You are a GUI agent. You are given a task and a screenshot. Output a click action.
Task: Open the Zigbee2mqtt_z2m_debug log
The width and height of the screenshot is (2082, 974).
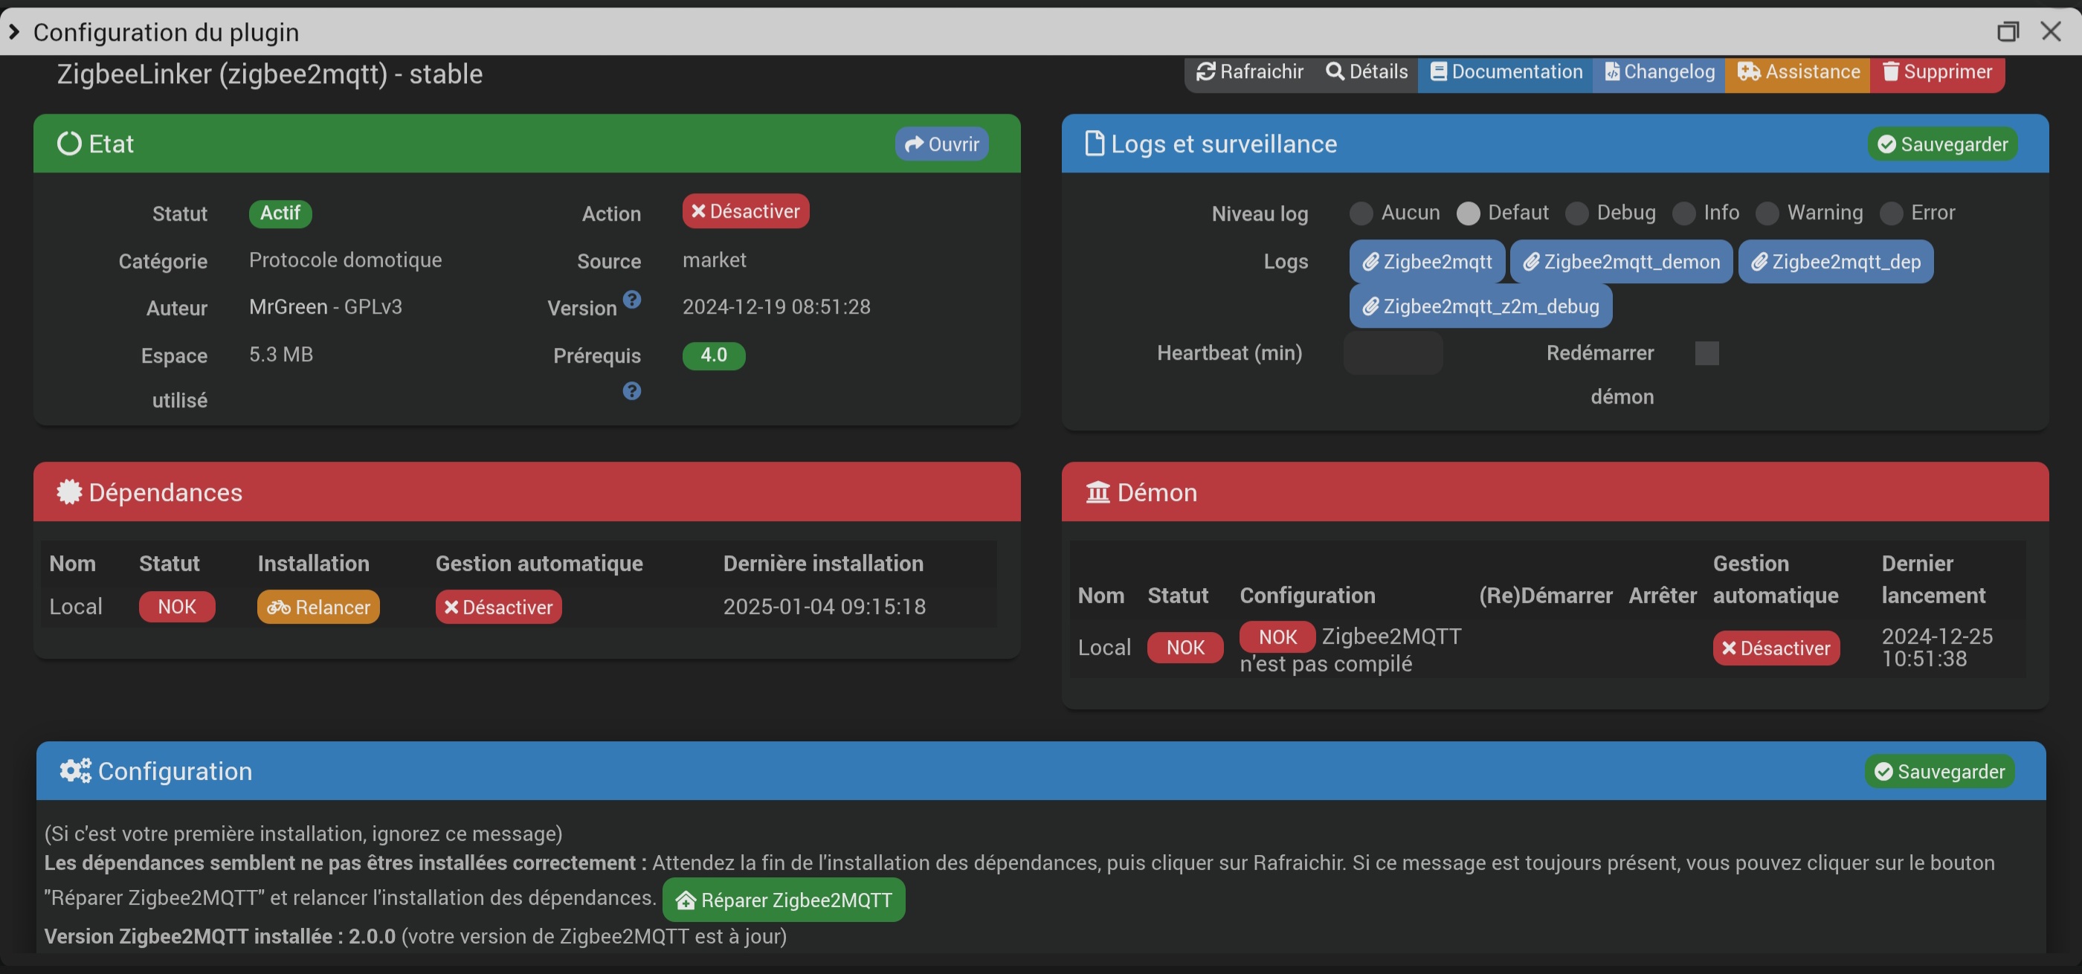1480,306
